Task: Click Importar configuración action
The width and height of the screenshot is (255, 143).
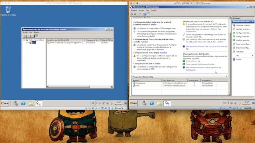Action: (x=243, y=48)
